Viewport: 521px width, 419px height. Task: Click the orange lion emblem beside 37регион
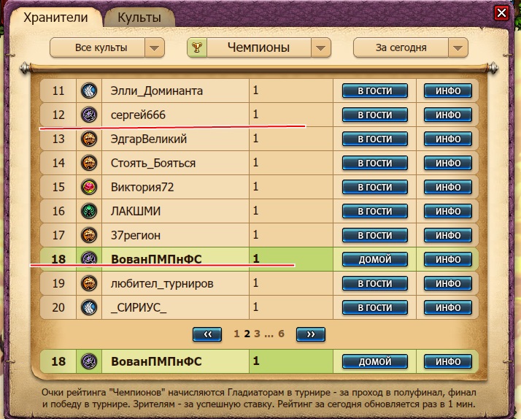click(89, 235)
